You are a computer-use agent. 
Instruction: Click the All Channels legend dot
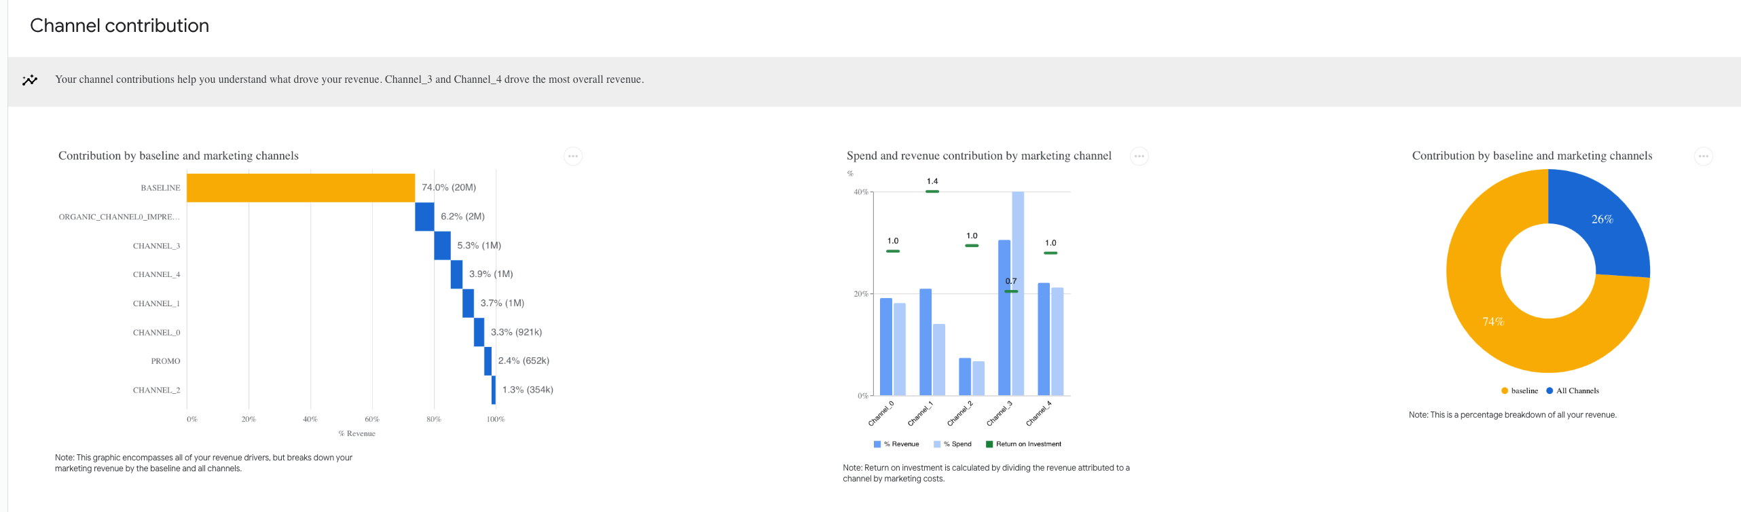click(x=1550, y=390)
